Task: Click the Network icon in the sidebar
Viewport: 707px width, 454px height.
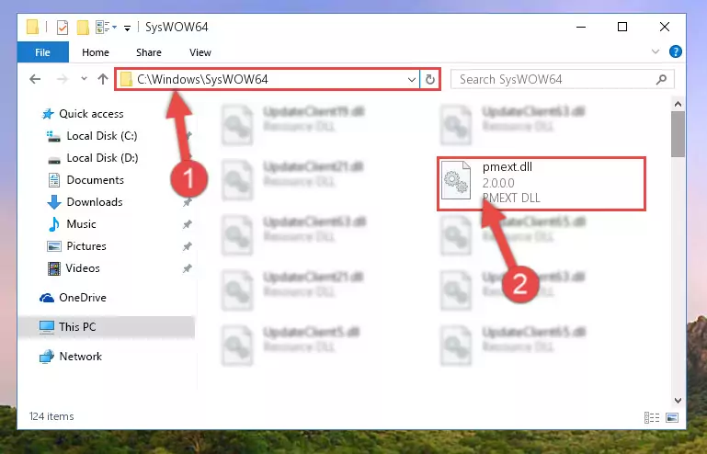Action: 47,357
